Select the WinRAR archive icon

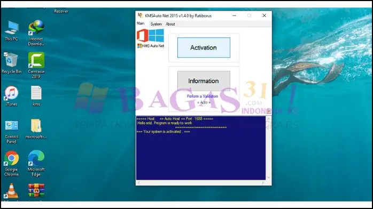(36, 190)
